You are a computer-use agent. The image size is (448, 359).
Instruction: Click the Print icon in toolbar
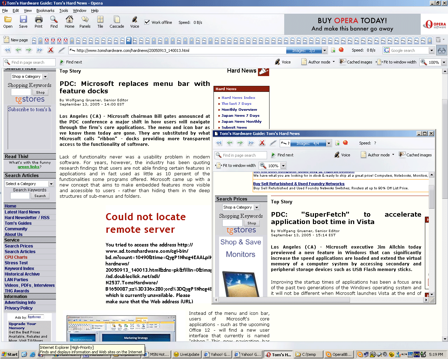tap(38, 22)
